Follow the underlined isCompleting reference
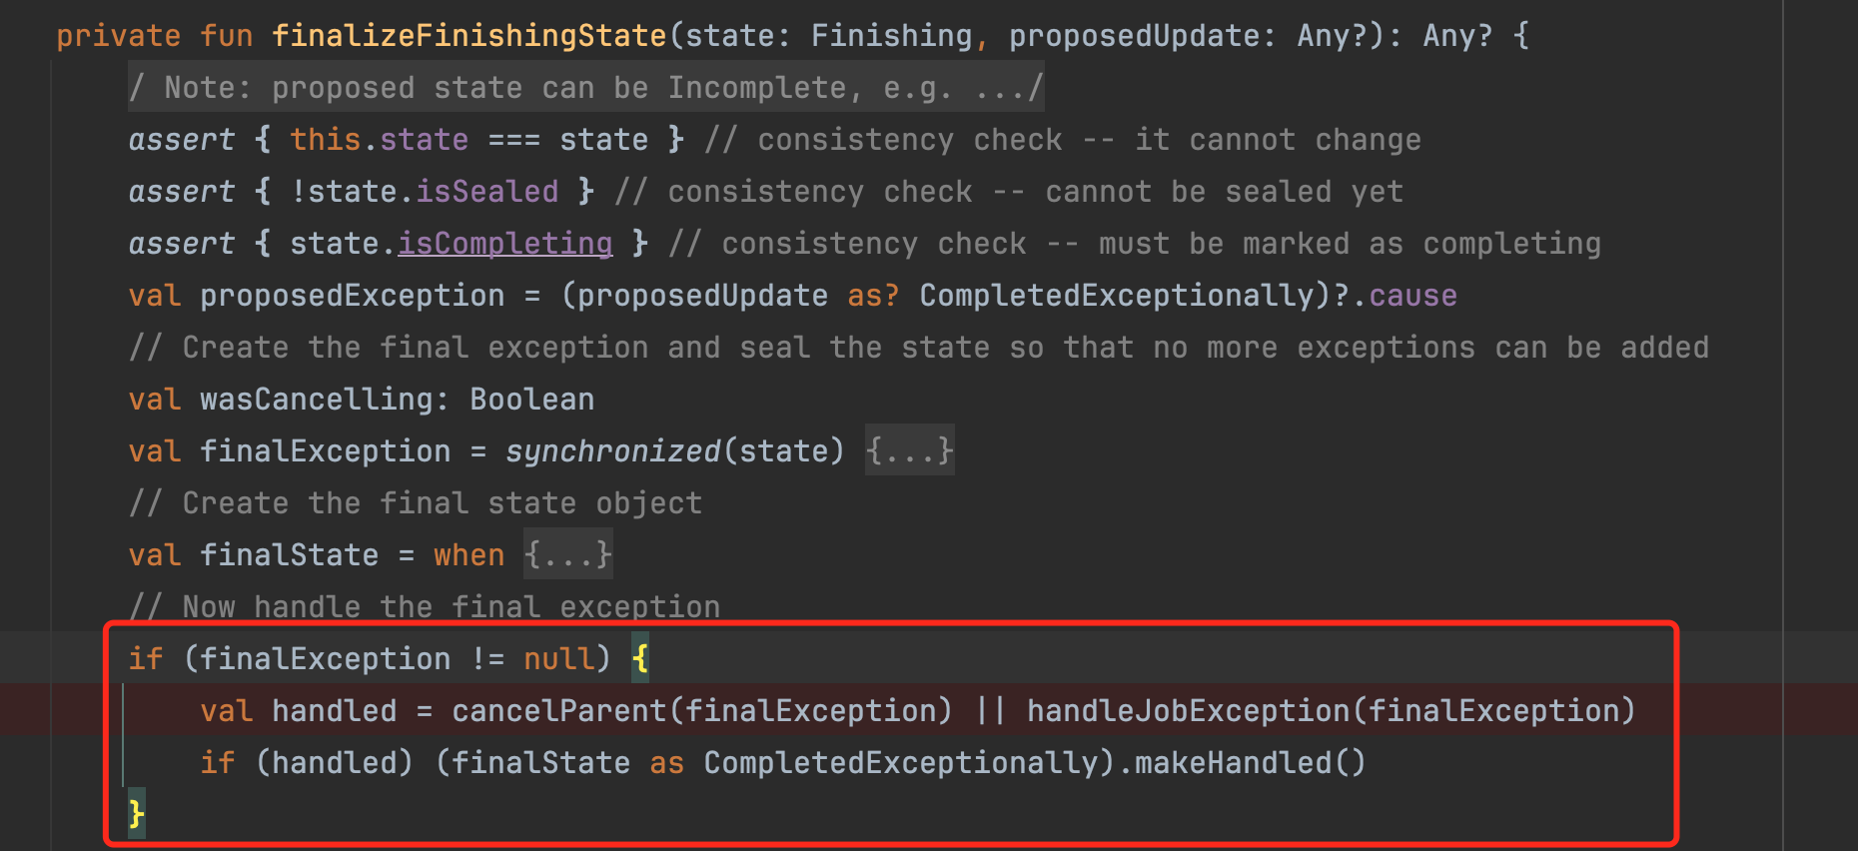Viewport: 1858px width, 851px height. [504, 244]
